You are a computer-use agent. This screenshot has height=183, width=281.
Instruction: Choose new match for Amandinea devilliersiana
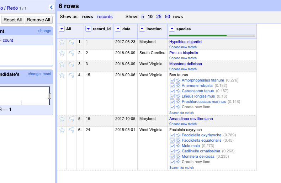(183, 124)
